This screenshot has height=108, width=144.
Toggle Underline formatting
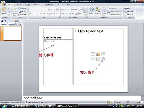click(x=37, y=14)
